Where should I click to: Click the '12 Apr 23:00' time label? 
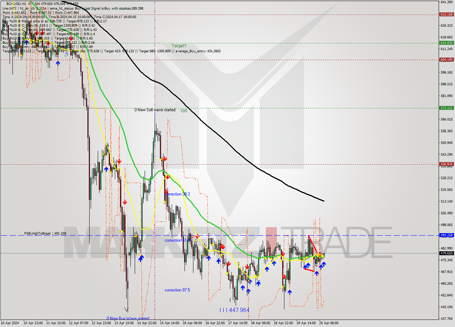click(x=101, y=323)
